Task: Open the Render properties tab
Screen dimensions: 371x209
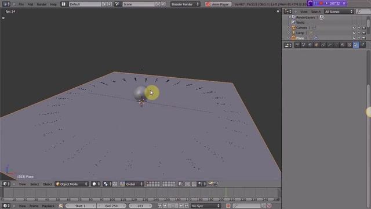Action: tap(297, 45)
